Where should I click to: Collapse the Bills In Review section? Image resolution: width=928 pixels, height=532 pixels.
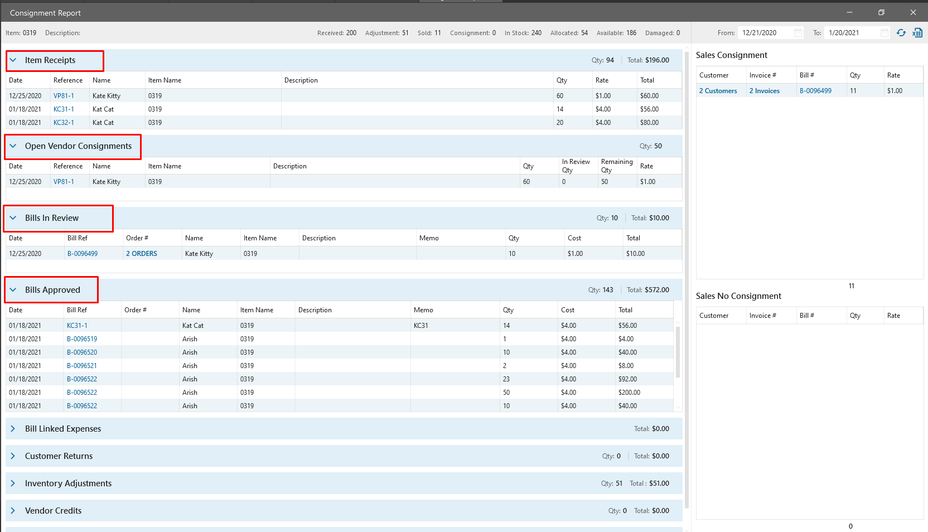coord(13,218)
